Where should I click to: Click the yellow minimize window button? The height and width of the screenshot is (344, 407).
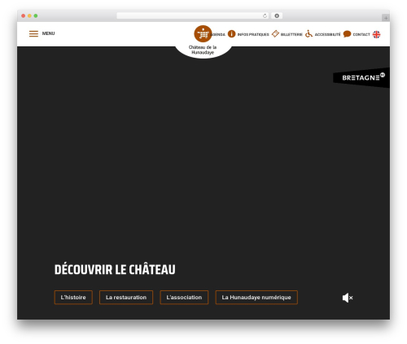coord(29,15)
